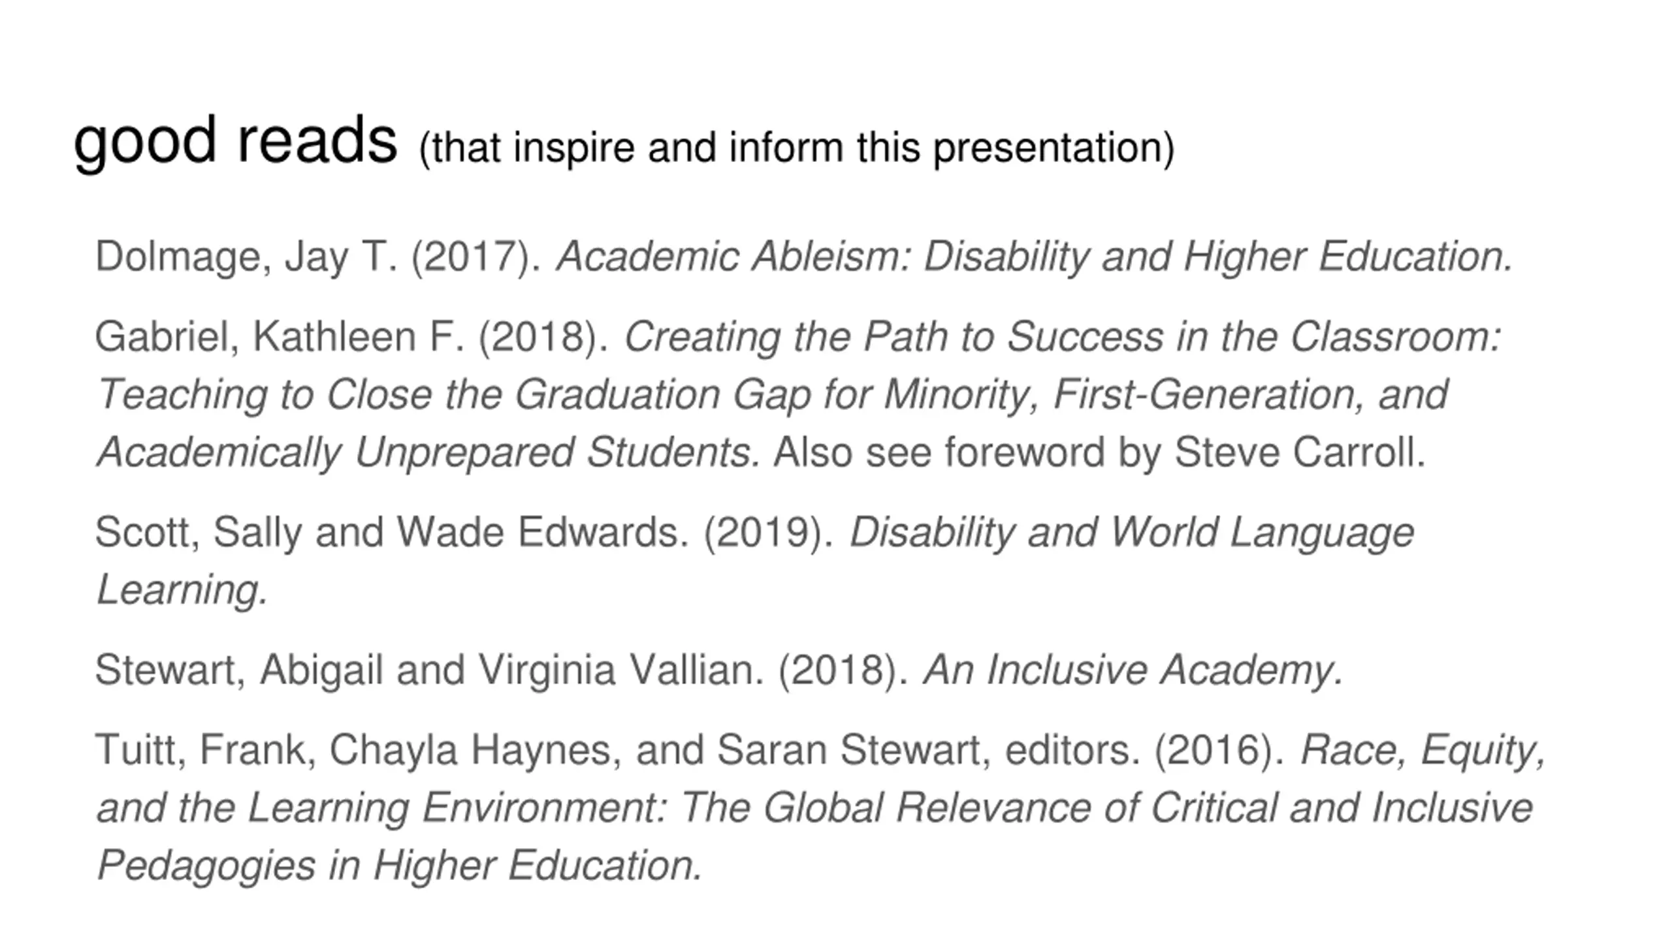Click the italic 'Race, Equity,' title start
1672x940 pixels.
(1423, 751)
